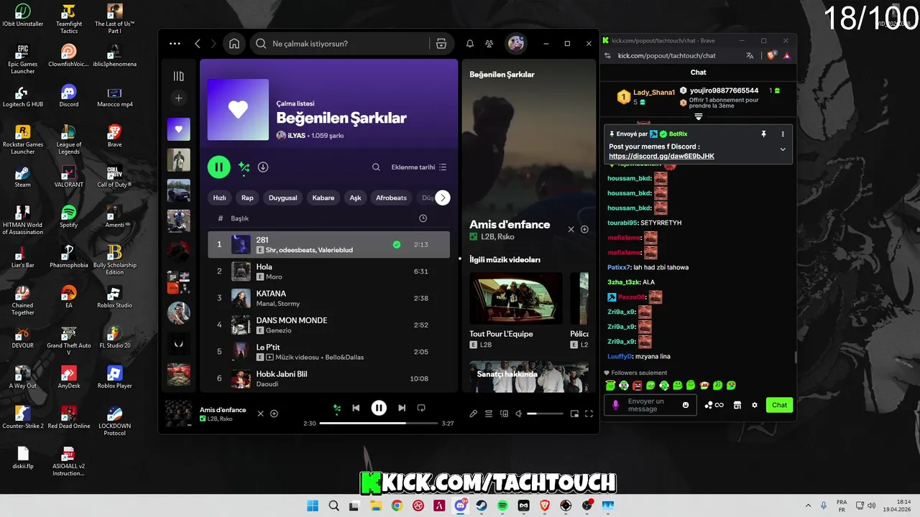Screen dimensions: 920x517
Task: Open Spotify notifications bell
Action: 470,44
